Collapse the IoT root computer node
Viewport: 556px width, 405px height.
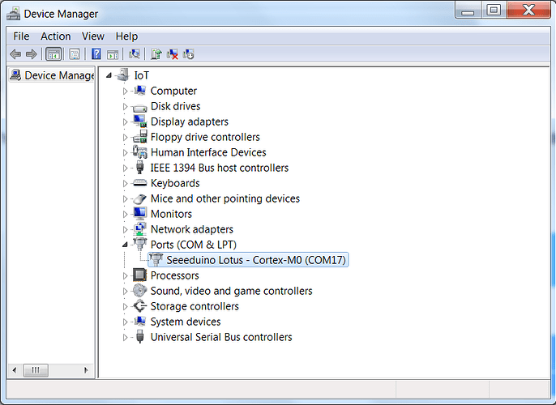(x=110, y=75)
